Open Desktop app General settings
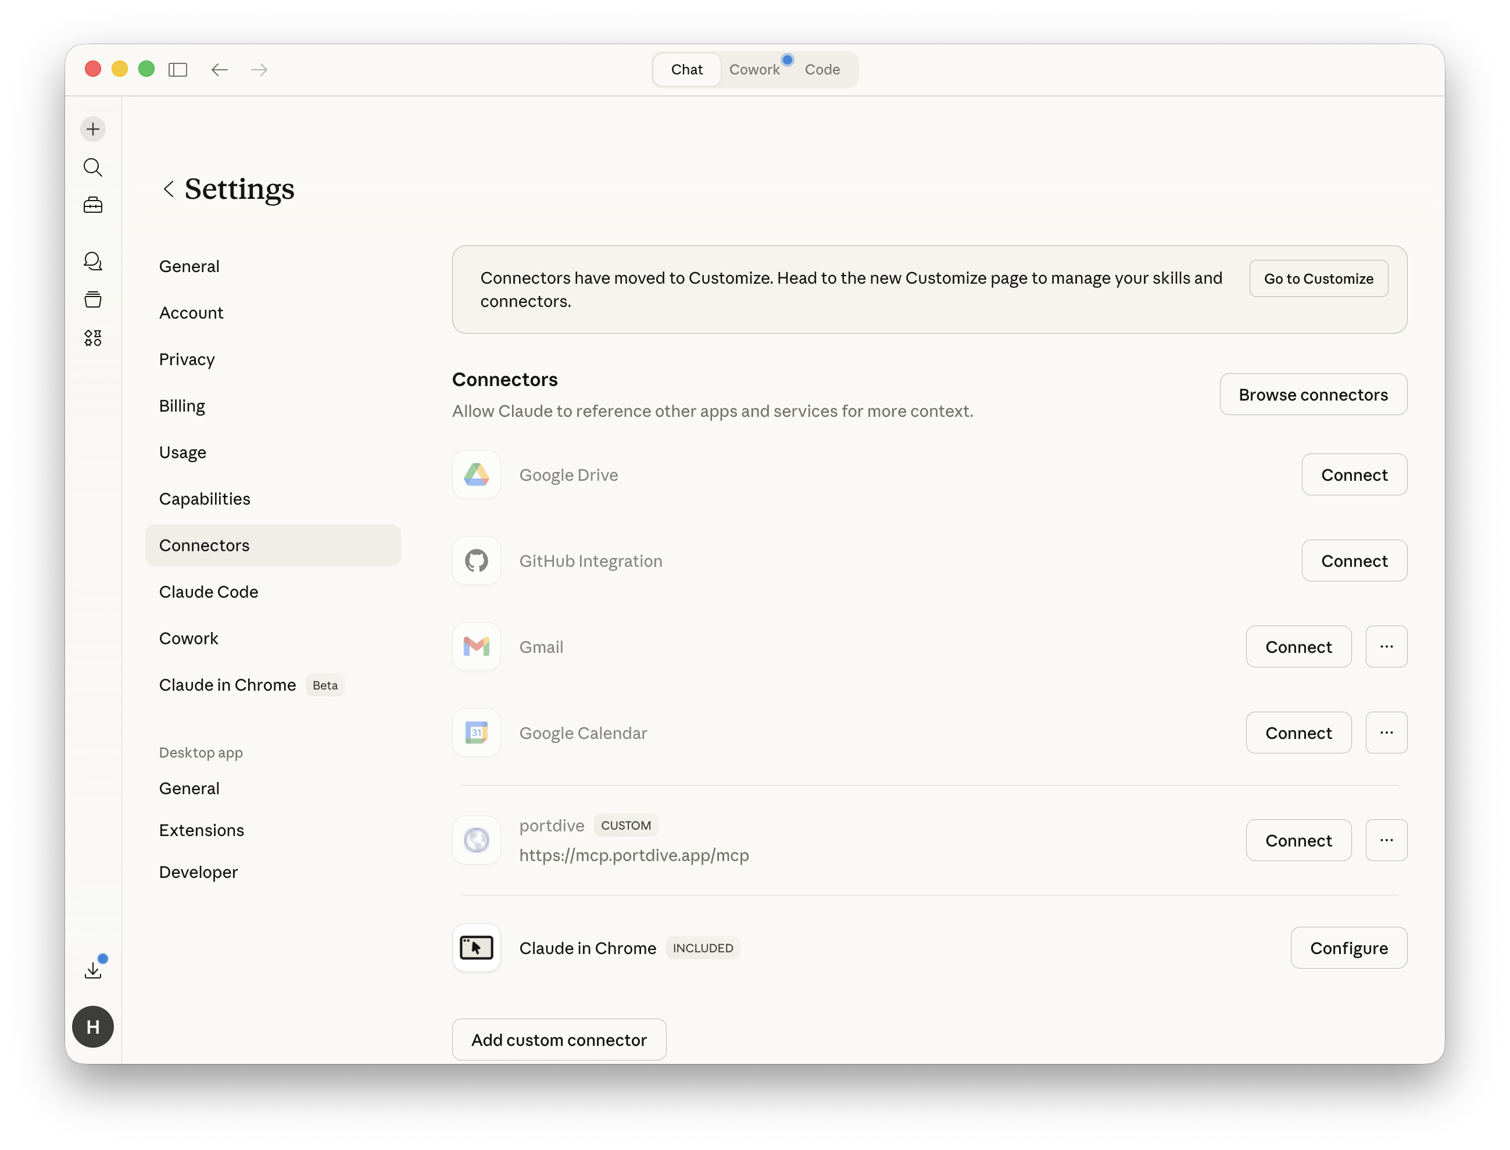The height and width of the screenshot is (1150, 1510). pyautogui.click(x=273, y=788)
